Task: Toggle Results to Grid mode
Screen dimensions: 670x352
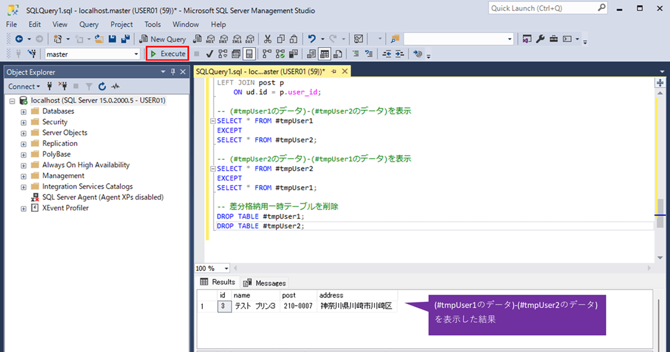Action: coord(324,54)
